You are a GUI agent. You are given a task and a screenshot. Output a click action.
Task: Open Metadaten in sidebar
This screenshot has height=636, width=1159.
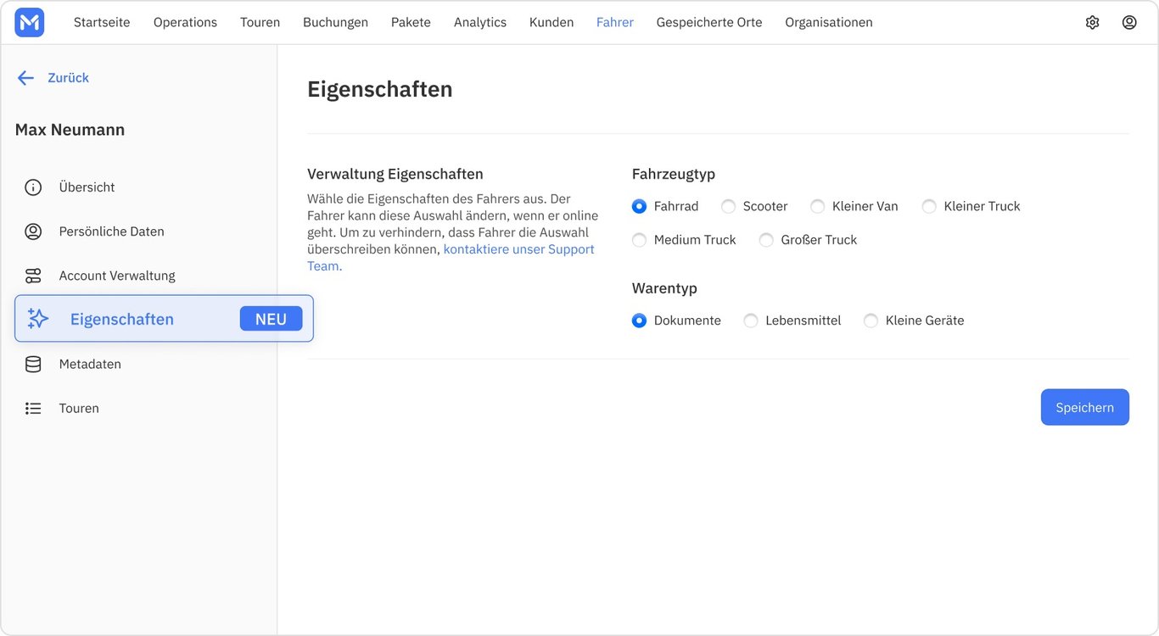point(90,364)
